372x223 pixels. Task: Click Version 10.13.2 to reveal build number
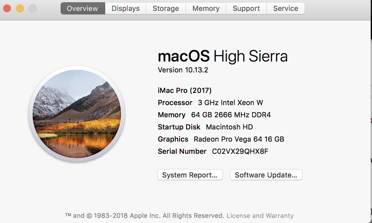(183, 70)
